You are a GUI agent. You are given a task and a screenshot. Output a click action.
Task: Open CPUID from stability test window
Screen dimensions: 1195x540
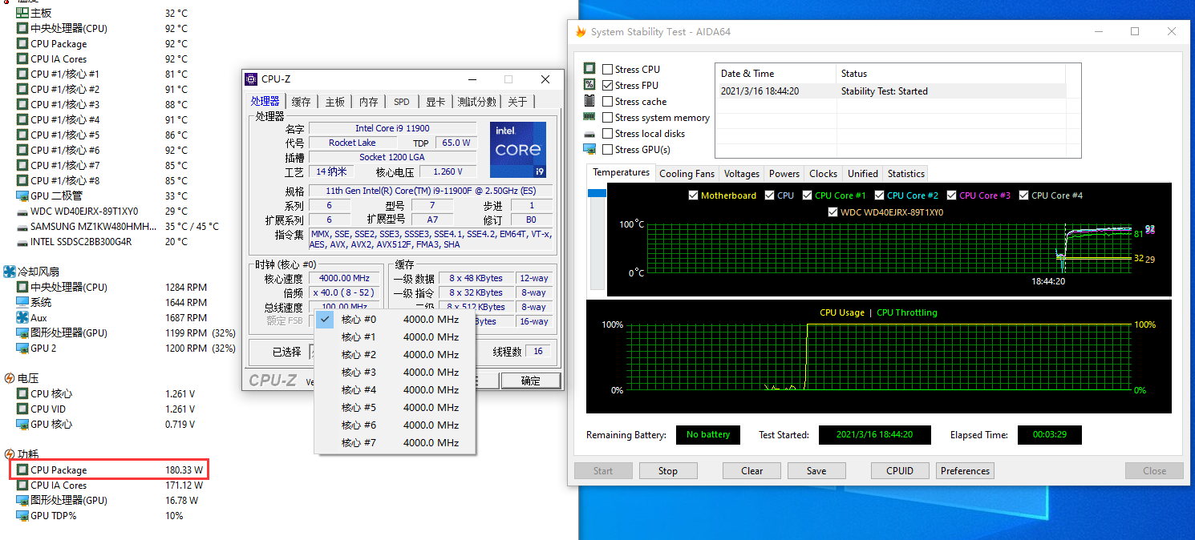click(x=901, y=471)
